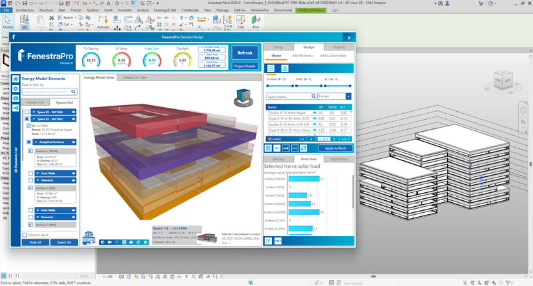Uncheck the ID: 1617863 checkbox
Image resolution: width=533 pixels, height=286 pixels.
29,126
